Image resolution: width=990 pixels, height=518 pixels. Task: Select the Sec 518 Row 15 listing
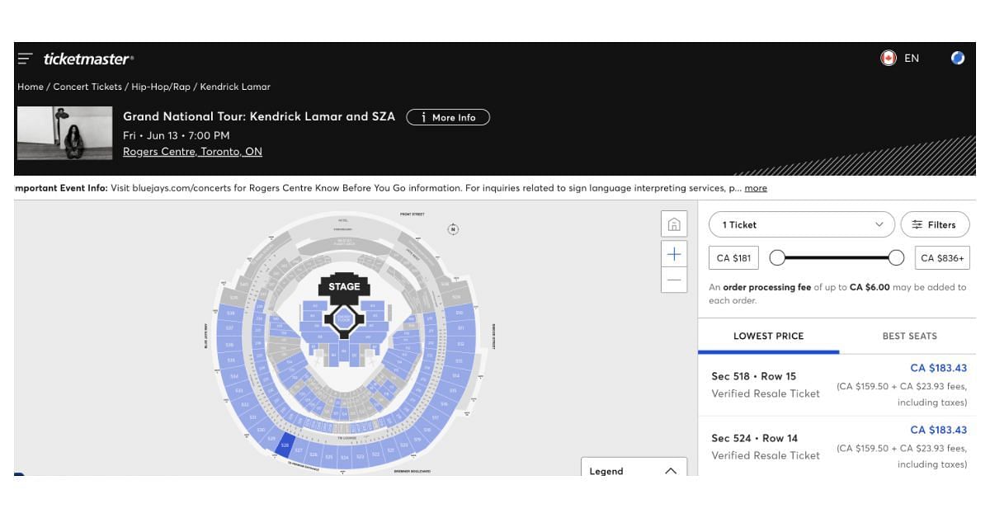tap(837, 385)
